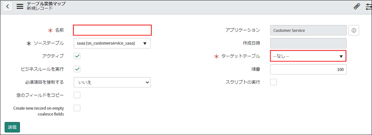The width and height of the screenshot is (372, 135).
Task: Click the ターゲットテーブル label
Action: 241,56
